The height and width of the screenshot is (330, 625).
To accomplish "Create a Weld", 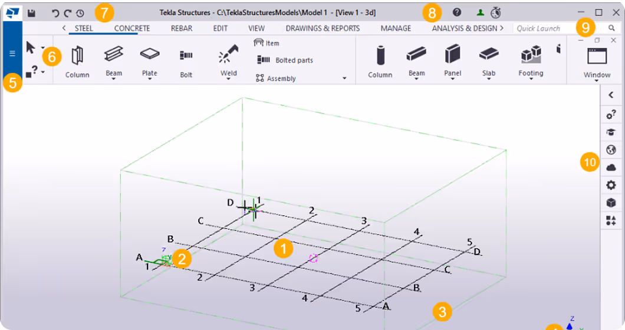I will coord(228,61).
